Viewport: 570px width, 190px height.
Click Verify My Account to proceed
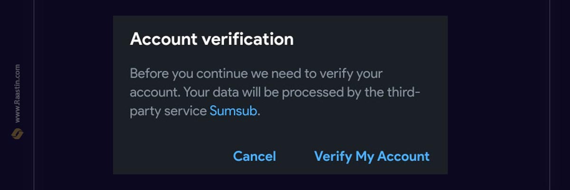click(372, 156)
